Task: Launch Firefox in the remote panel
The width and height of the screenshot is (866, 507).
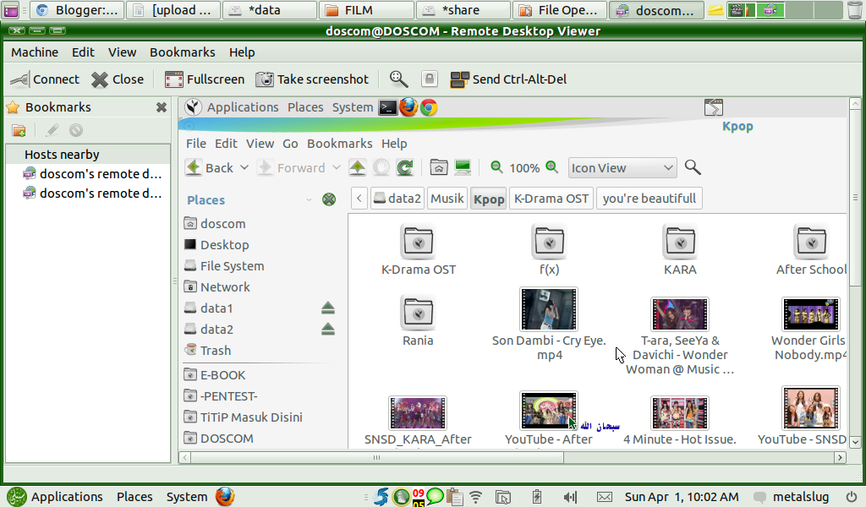Action: coord(408,107)
